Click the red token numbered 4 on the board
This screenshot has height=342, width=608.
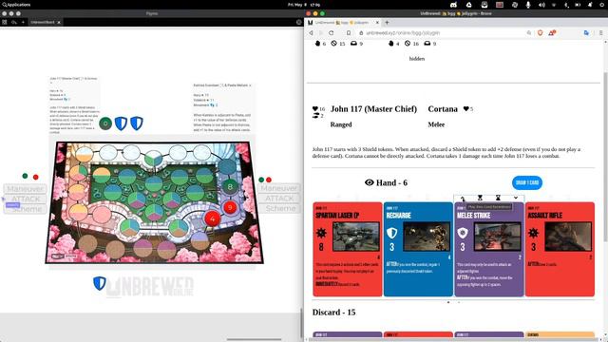212,218
